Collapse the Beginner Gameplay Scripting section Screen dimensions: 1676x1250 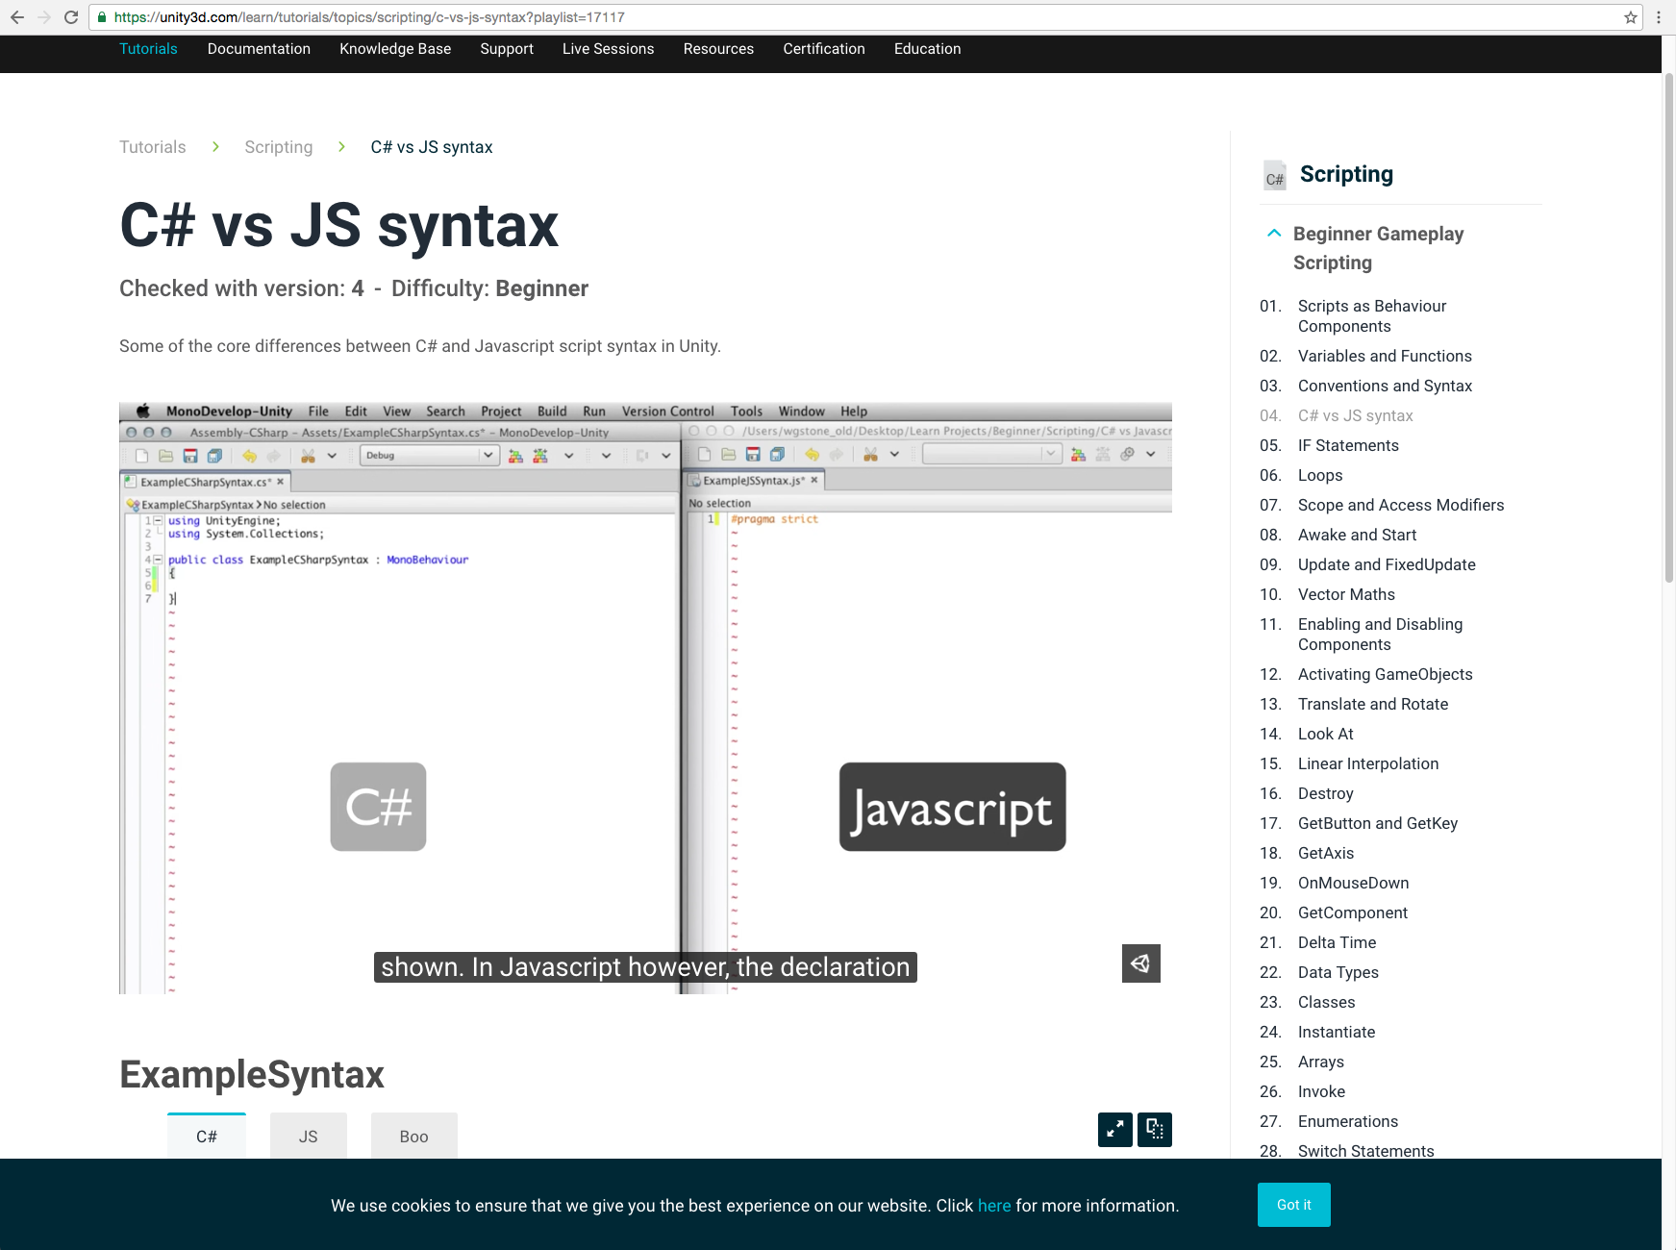coord(1274,234)
